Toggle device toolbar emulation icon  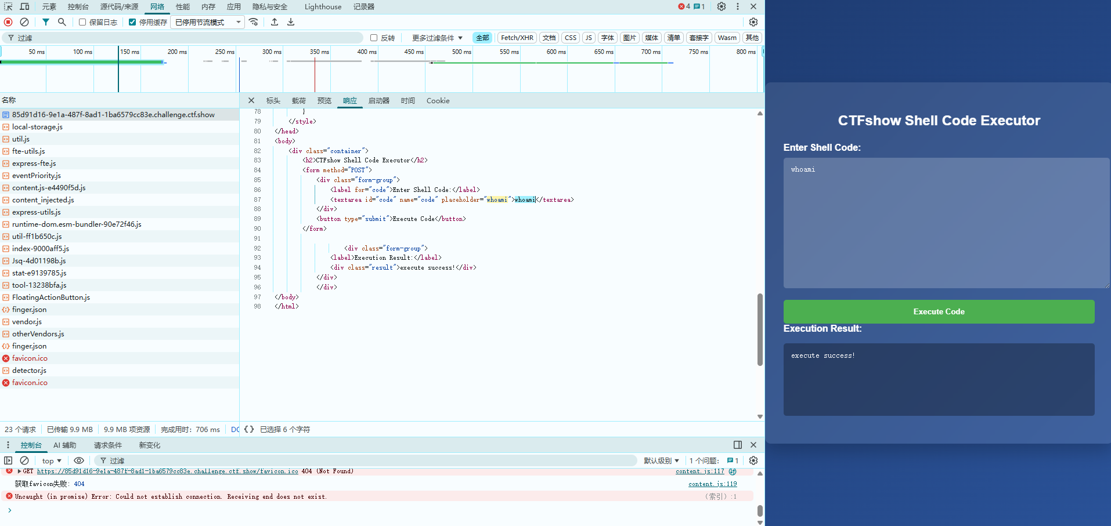point(25,6)
